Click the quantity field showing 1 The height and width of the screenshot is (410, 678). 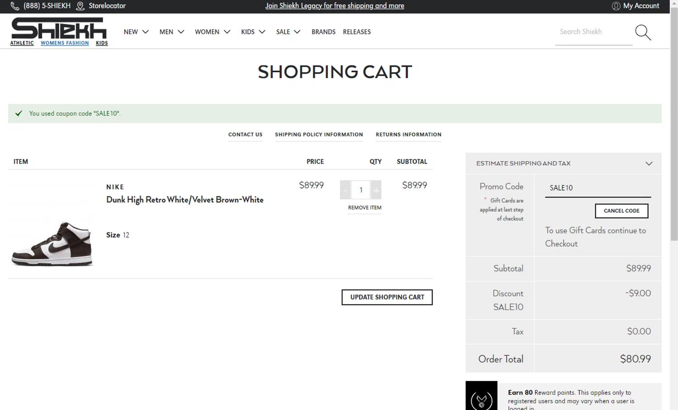tap(361, 190)
